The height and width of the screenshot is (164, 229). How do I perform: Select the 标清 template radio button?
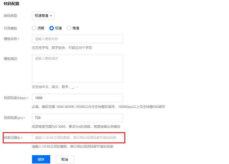[x=52, y=28]
